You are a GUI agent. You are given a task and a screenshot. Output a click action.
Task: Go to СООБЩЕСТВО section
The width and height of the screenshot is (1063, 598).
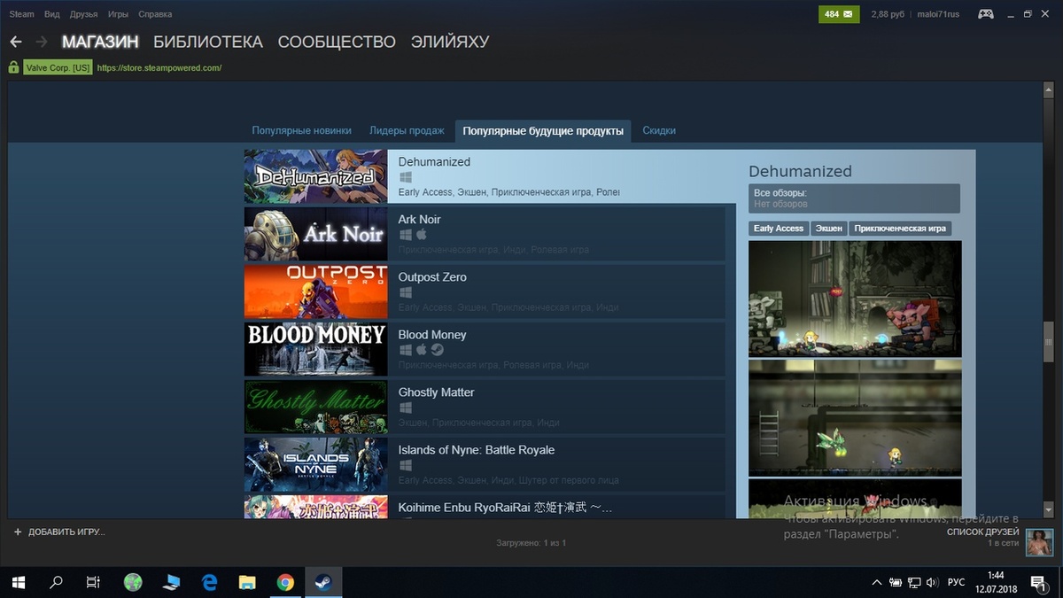[x=337, y=42]
